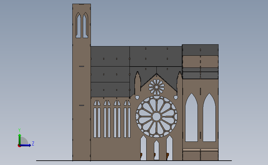268x165 pixels.
Task: Click the green Y axis of the triad
Action: tap(20, 139)
